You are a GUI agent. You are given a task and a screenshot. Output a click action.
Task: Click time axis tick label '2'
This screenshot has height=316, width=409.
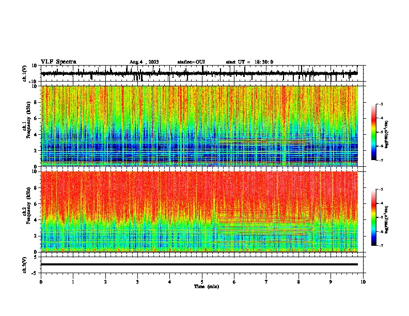pos(105,282)
